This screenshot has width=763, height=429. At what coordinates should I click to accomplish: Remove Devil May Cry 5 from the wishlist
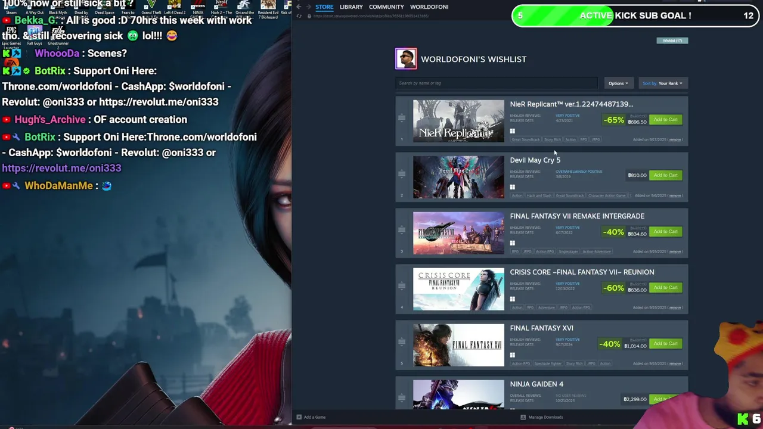(x=675, y=195)
